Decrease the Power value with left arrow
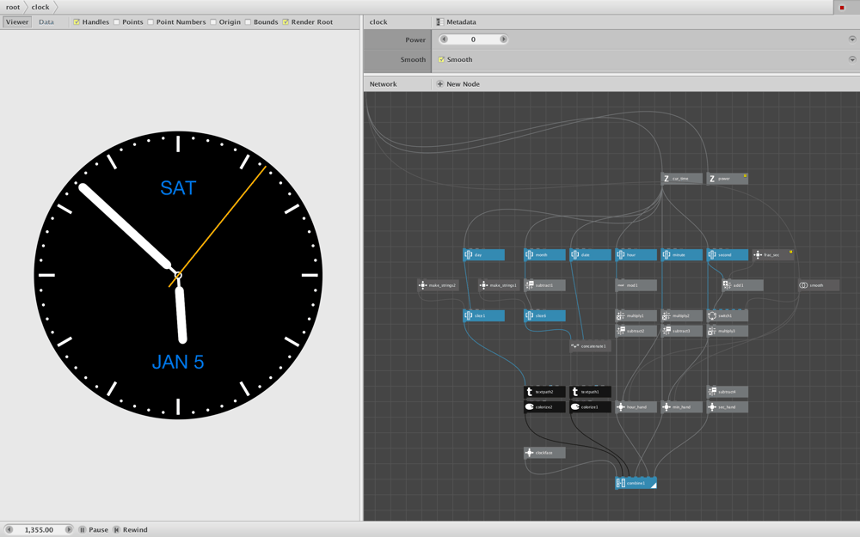Screen dimensions: 860x537 click(x=444, y=40)
